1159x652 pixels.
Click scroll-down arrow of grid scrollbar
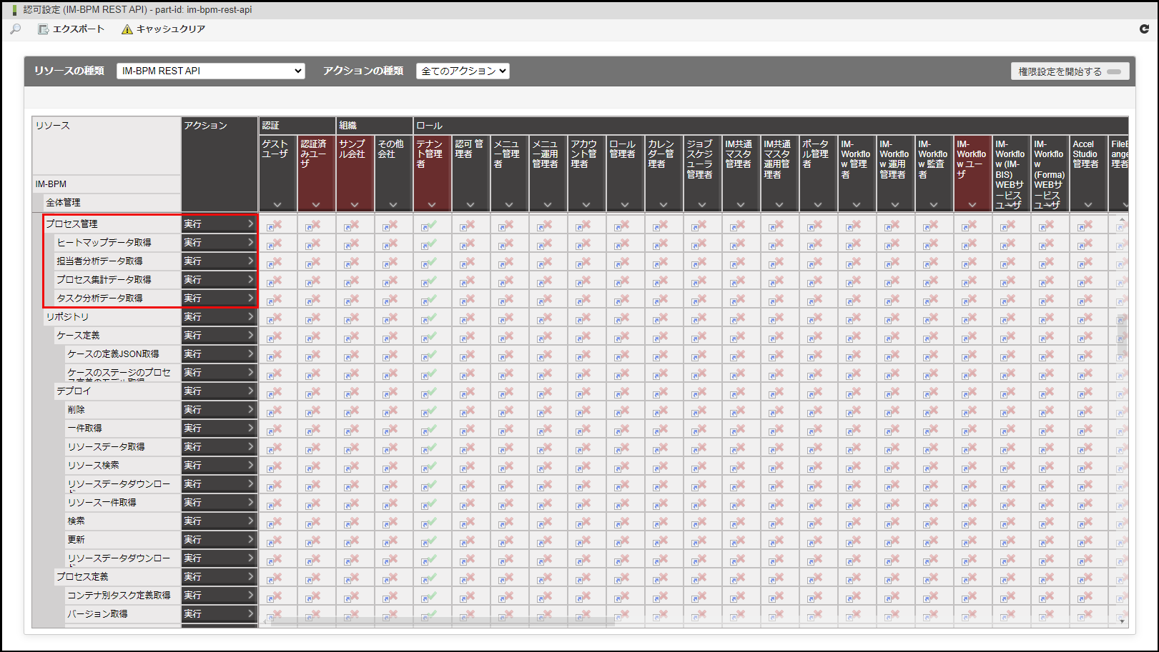tap(1123, 621)
